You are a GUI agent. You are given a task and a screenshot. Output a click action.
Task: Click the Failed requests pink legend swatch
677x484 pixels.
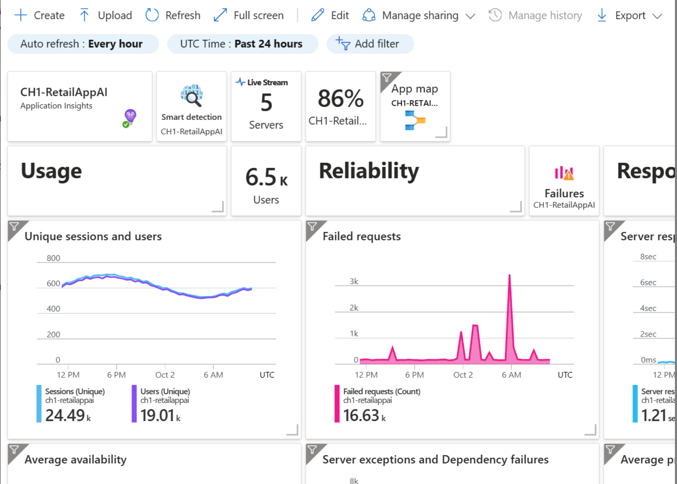pyautogui.click(x=337, y=404)
